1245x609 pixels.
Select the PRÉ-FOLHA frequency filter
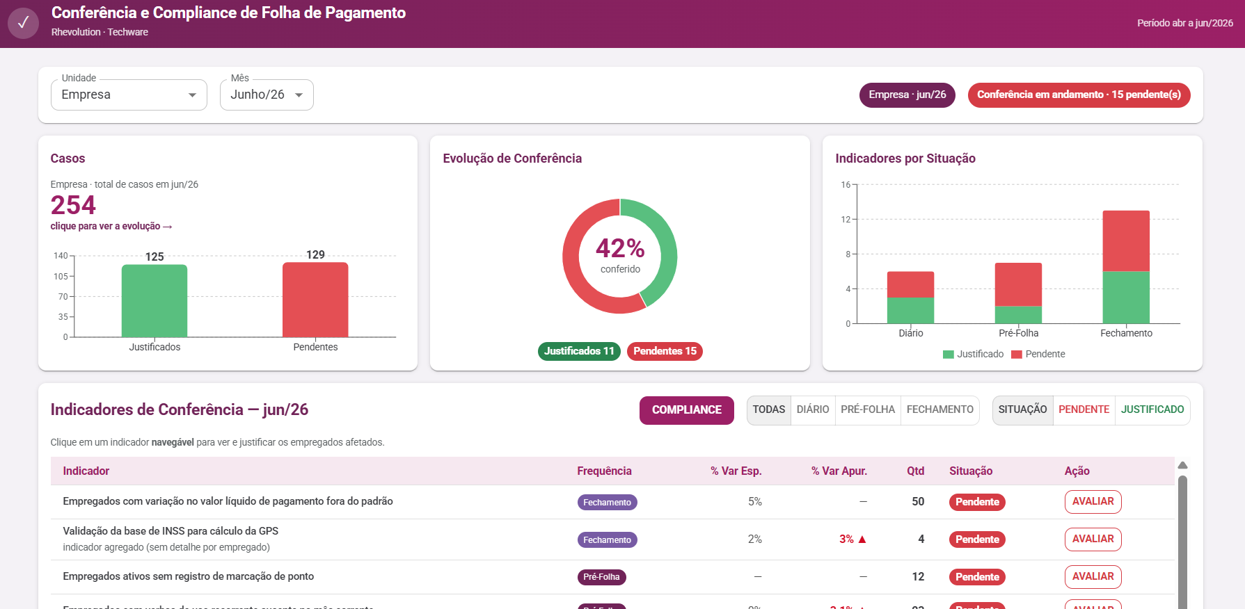tap(868, 410)
